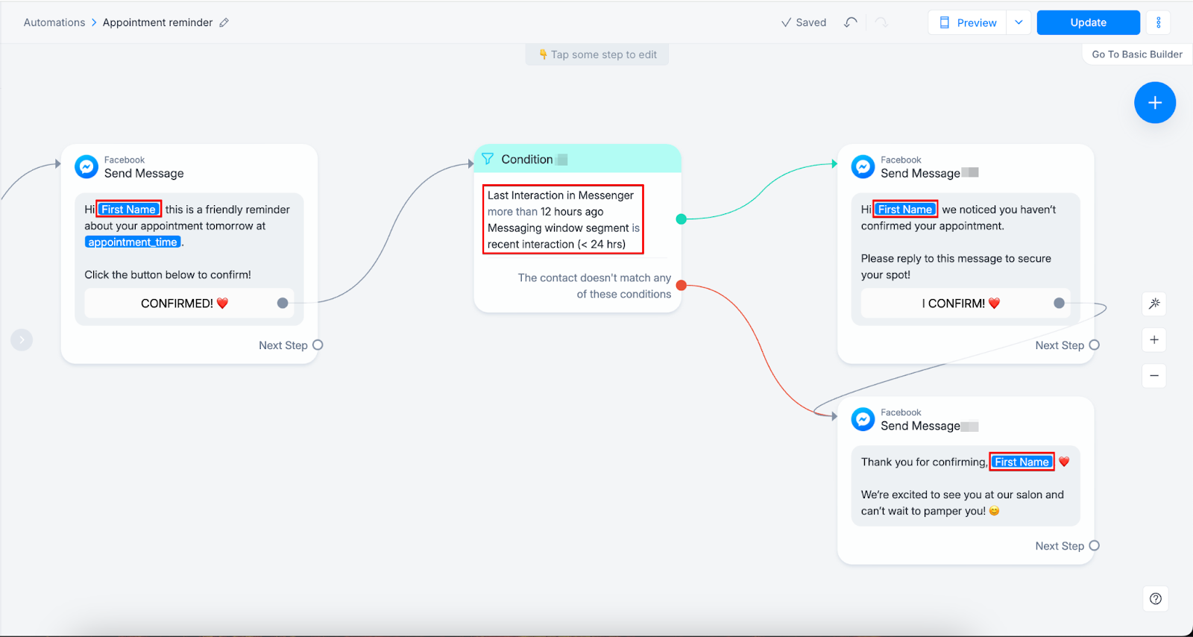
Task: Zoom in with the plus icon
Action: (1154, 340)
